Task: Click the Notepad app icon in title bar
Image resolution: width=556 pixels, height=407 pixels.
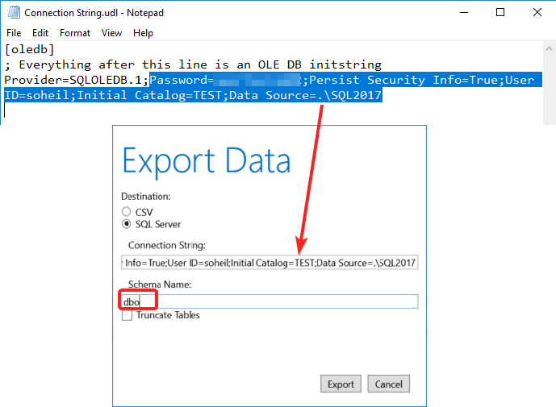Action: pyautogui.click(x=14, y=12)
